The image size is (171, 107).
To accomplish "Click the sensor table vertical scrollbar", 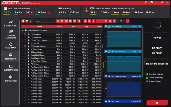I will (x=102, y=46).
